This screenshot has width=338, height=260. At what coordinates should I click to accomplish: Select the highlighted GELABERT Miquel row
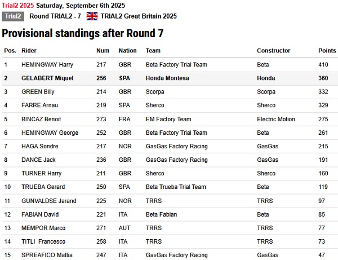pyautogui.click(x=170, y=78)
